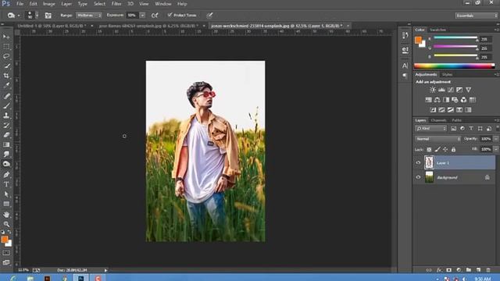500x281 pixels.
Task: Open the Filter menu
Action: click(x=116, y=4)
